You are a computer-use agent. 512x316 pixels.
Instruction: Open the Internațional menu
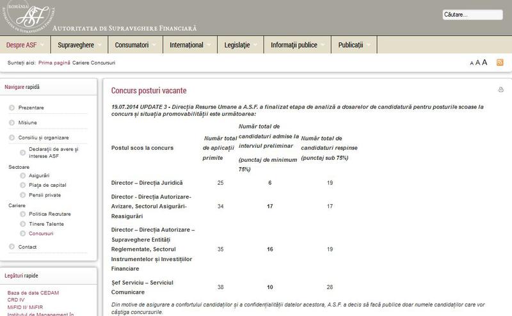click(x=186, y=45)
